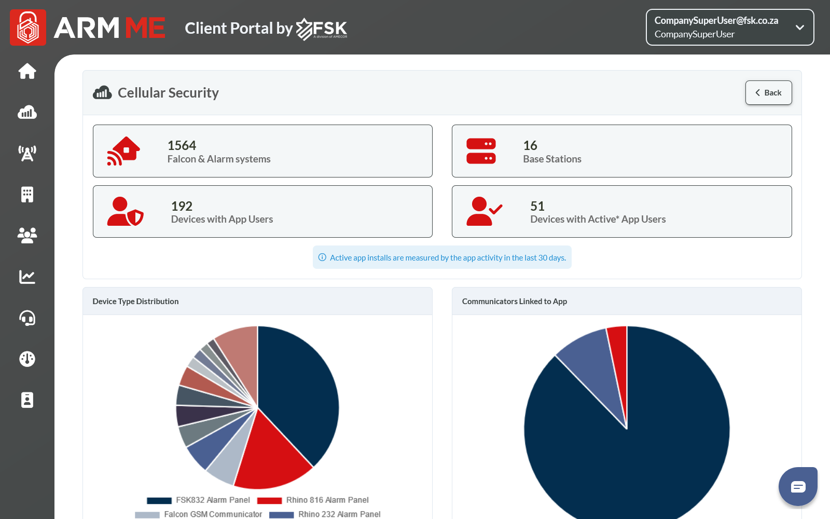
Task: Open the chat widget bubble
Action: pyautogui.click(x=798, y=486)
